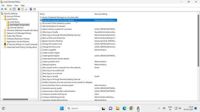Open the File menu
200x112 pixels.
coord(3,6)
